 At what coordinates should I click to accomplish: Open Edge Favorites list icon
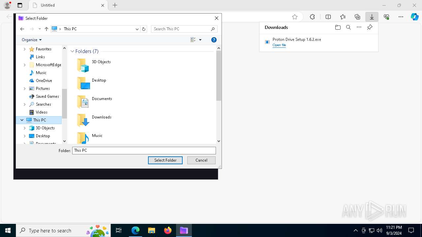[x=343, y=17]
